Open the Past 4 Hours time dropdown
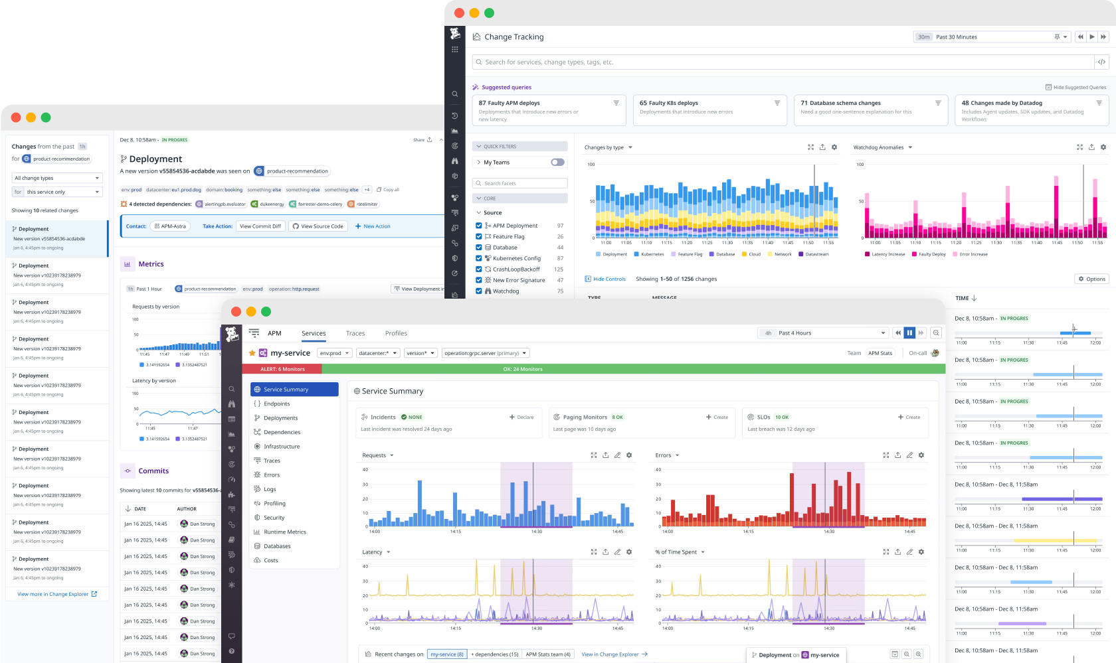Image resolution: width=1116 pixels, height=663 pixels. coord(823,333)
